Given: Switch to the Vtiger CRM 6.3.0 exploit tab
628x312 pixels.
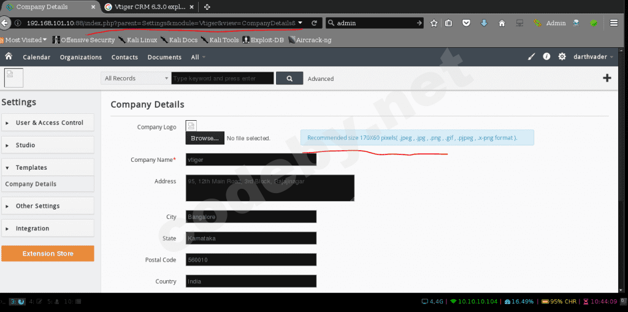Looking at the screenshot, I should pos(150,7).
